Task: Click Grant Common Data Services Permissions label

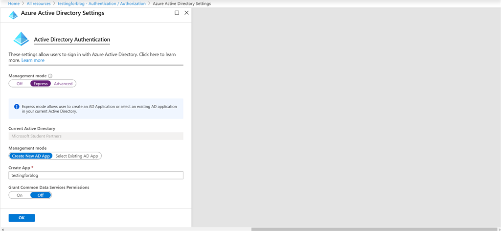Action: point(49,187)
